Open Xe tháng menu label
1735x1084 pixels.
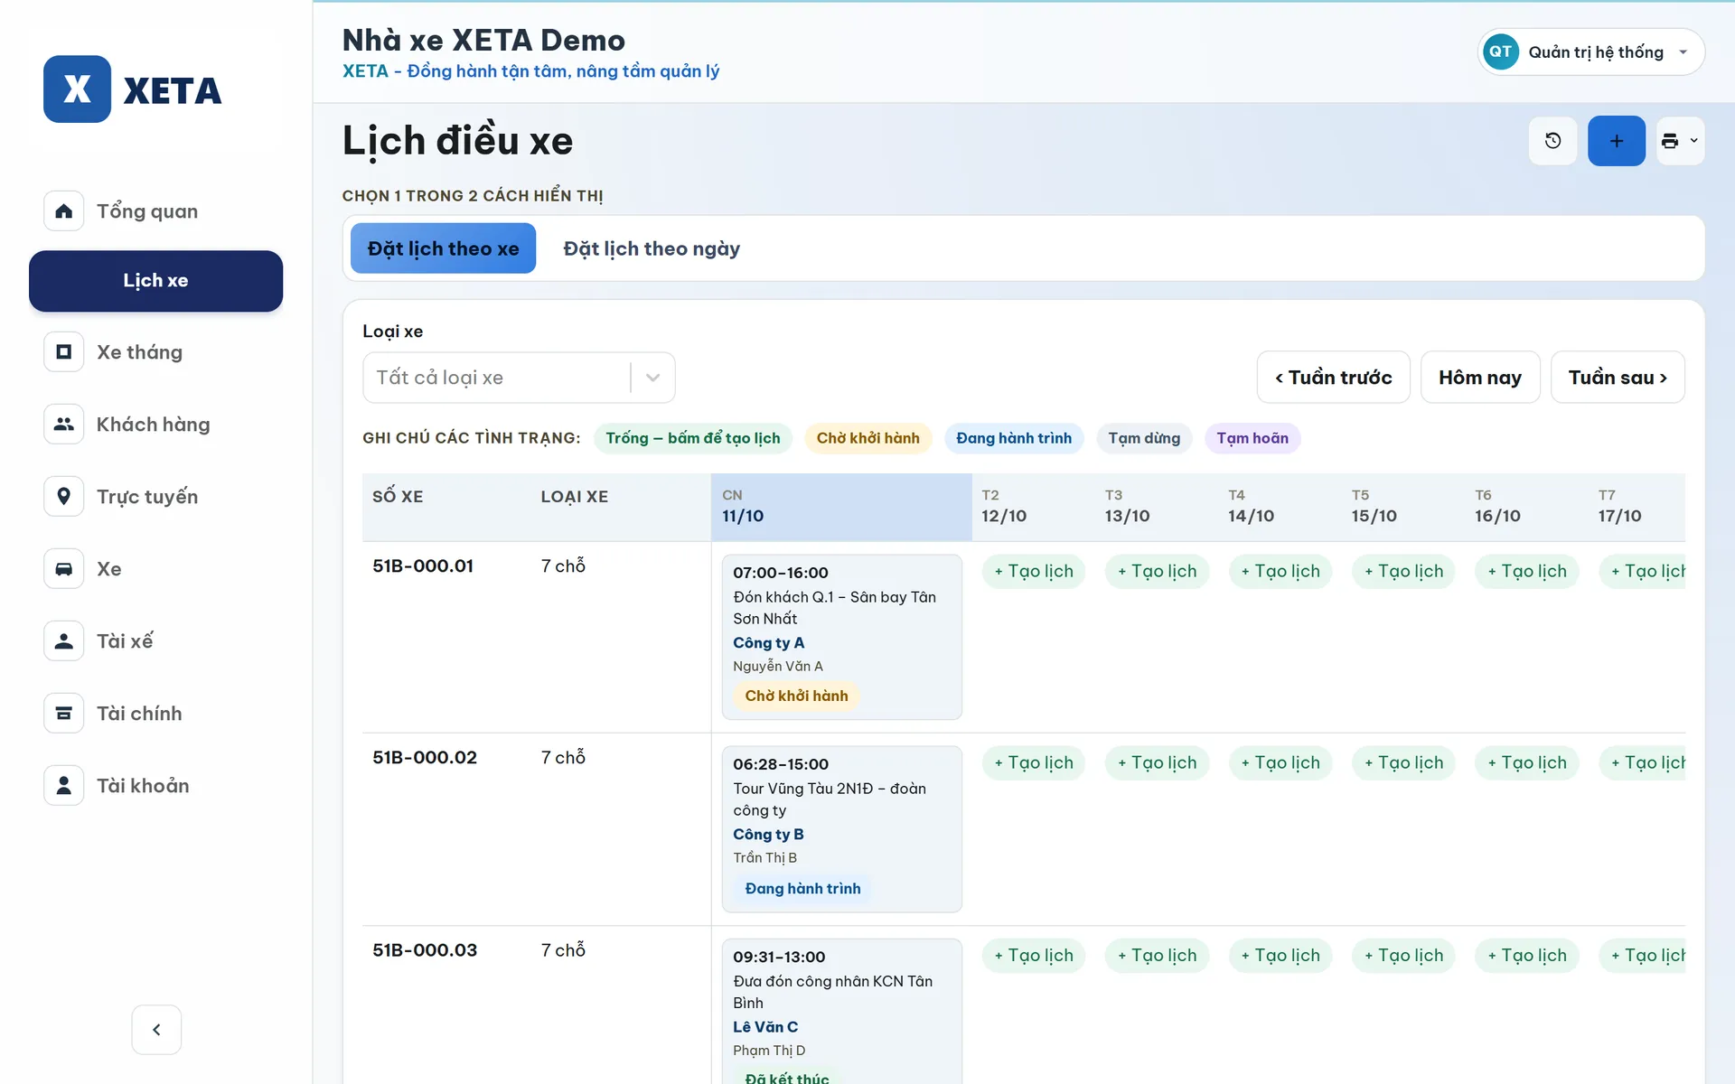(x=140, y=352)
